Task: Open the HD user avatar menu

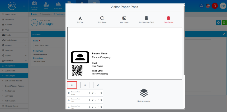Action: tap(223, 6)
